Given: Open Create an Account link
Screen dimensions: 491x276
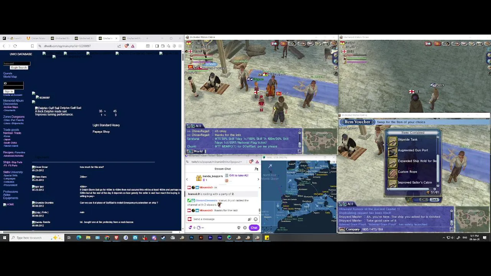Looking at the screenshot, I should click(13, 95).
